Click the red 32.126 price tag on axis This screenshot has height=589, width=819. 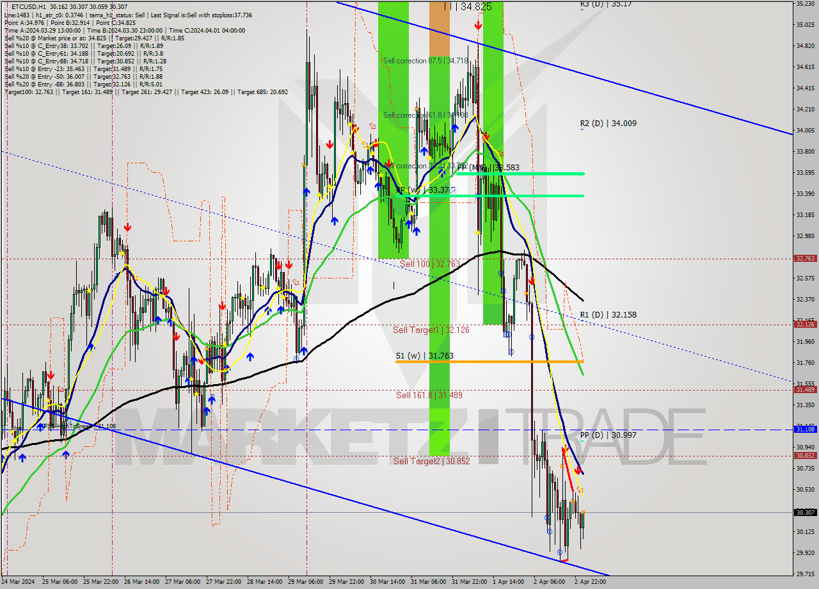(805, 325)
